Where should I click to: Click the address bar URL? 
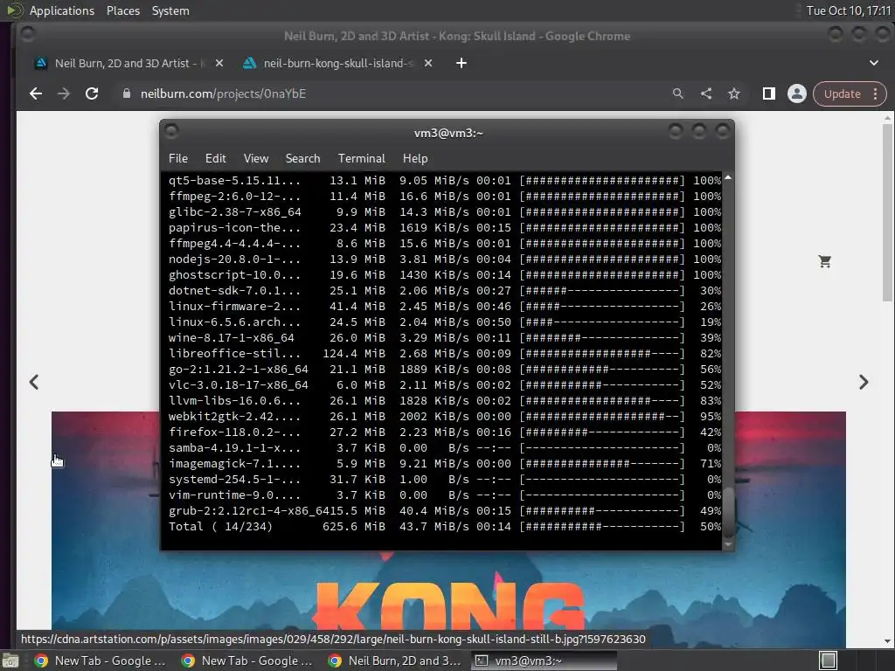[x=223, y=93]
